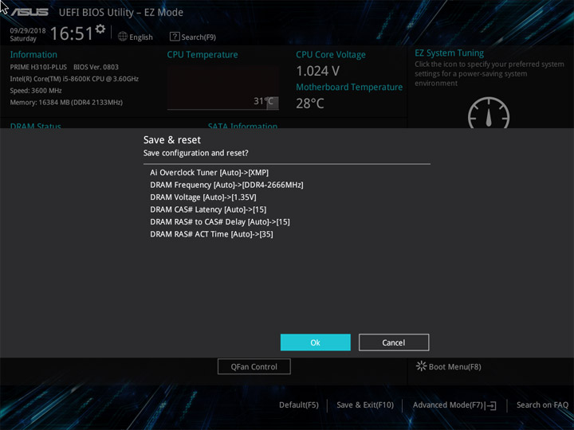574x430 pixels.
Task: Click the Saturday weekday label
Action: 23,39
